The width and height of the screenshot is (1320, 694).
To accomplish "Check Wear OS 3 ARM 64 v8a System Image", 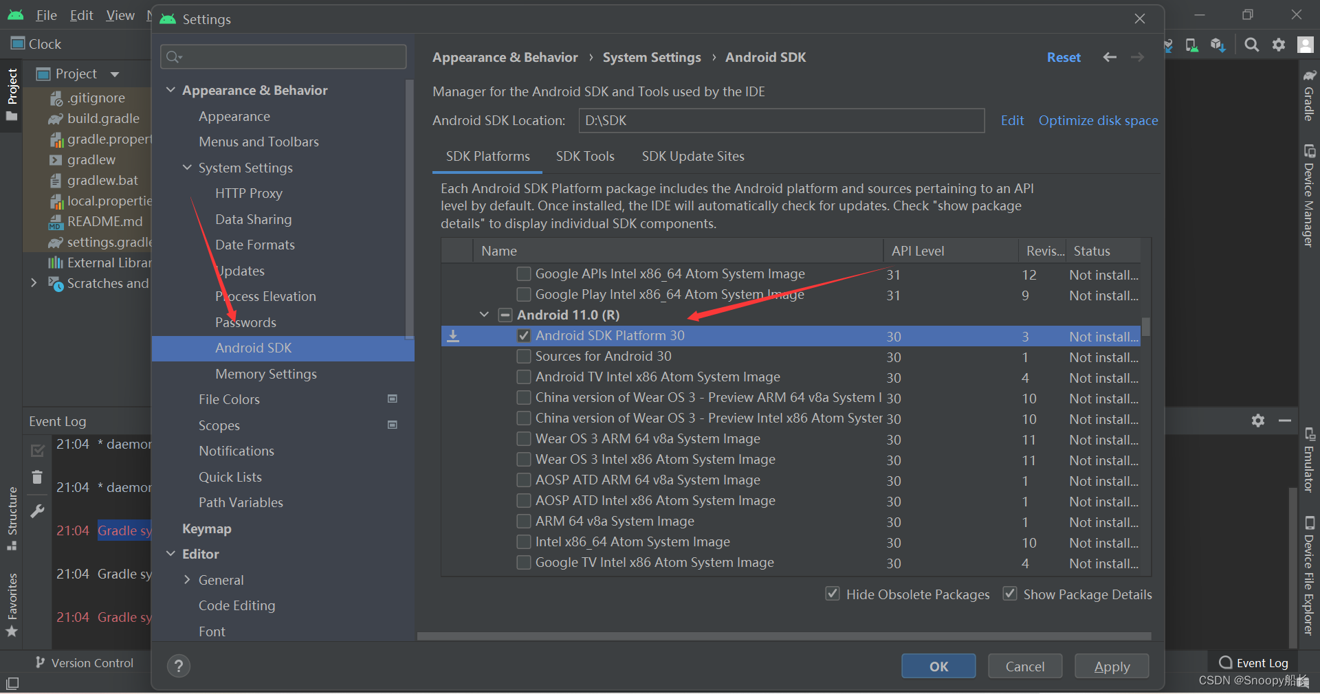I will coord(524,439).
